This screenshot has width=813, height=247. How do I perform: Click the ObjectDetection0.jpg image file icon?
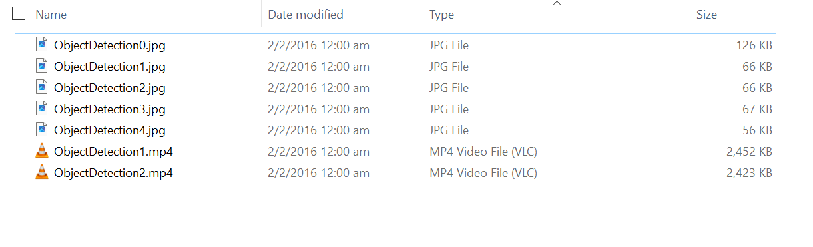click(x=42, y=45)
